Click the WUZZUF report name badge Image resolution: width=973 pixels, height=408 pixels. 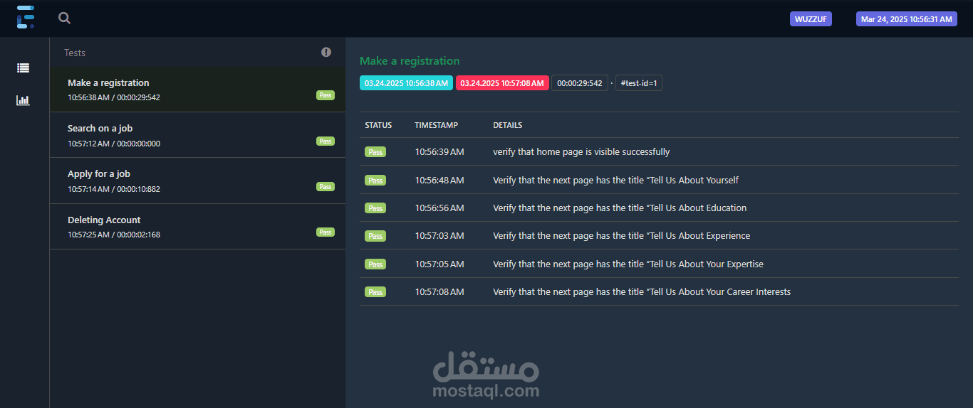point(811,19)
